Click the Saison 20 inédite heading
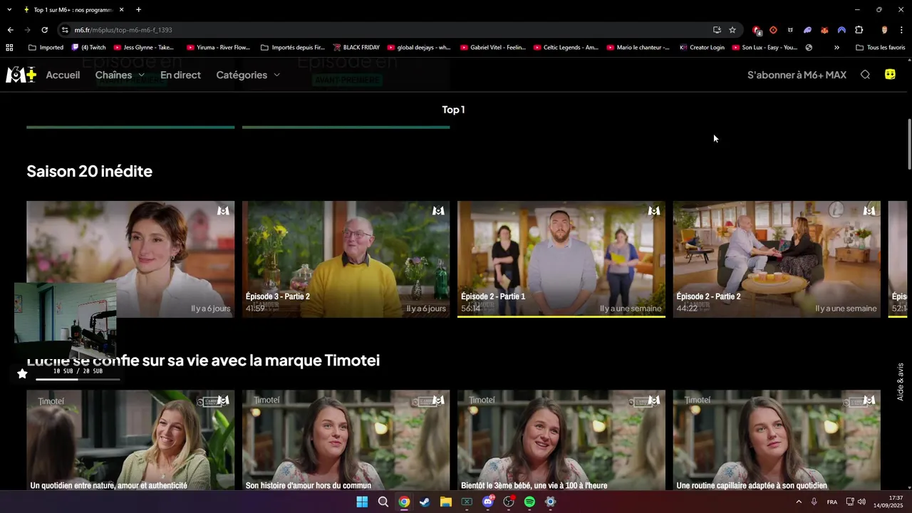Screen dimensions: 912x513 coord(89,171)
